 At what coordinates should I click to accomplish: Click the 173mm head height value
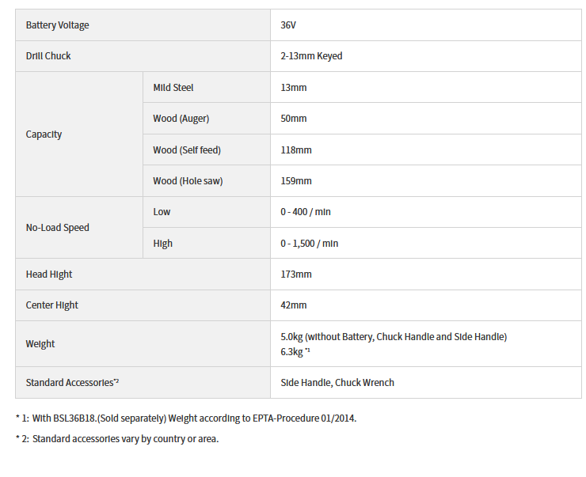click(296, 274)
